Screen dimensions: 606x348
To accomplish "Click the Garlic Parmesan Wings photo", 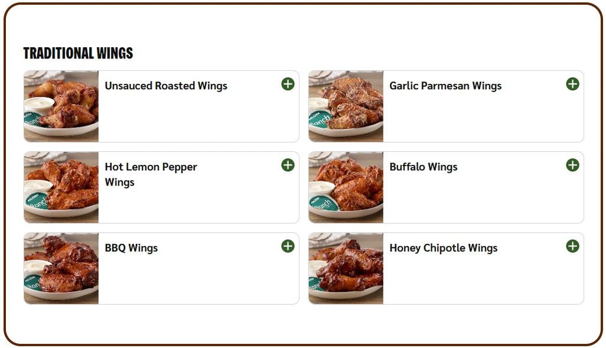I will pos(346,106).
